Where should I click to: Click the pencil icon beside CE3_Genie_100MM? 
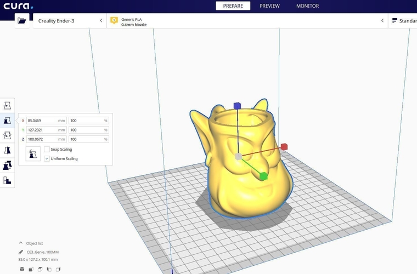21,252
